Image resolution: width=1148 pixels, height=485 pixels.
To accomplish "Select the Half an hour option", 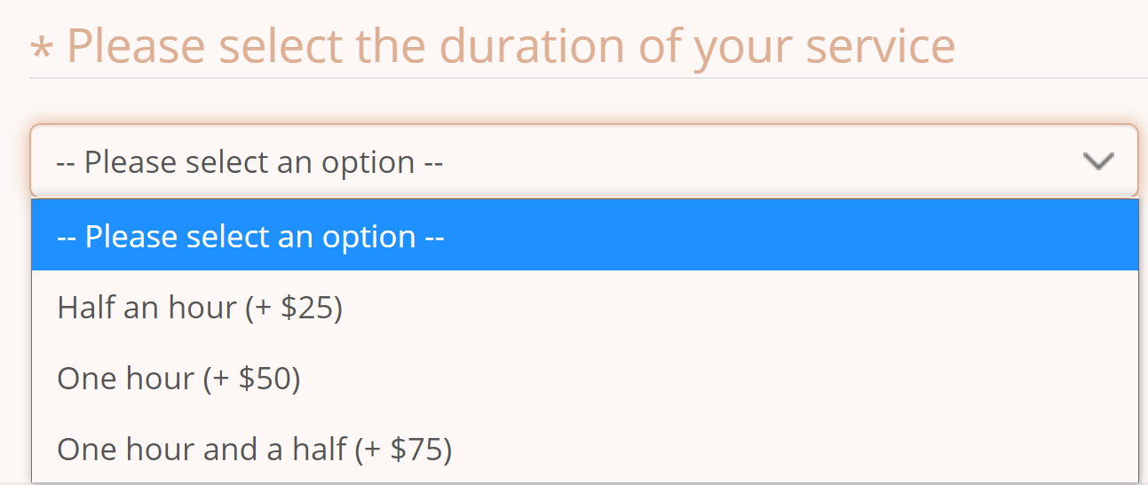I will pos(585,308).
